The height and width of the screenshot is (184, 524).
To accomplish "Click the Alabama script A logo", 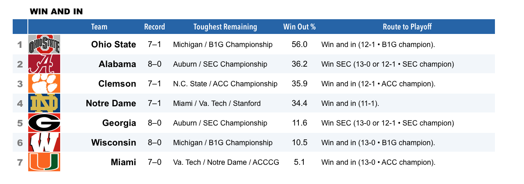I will [44, 64].
